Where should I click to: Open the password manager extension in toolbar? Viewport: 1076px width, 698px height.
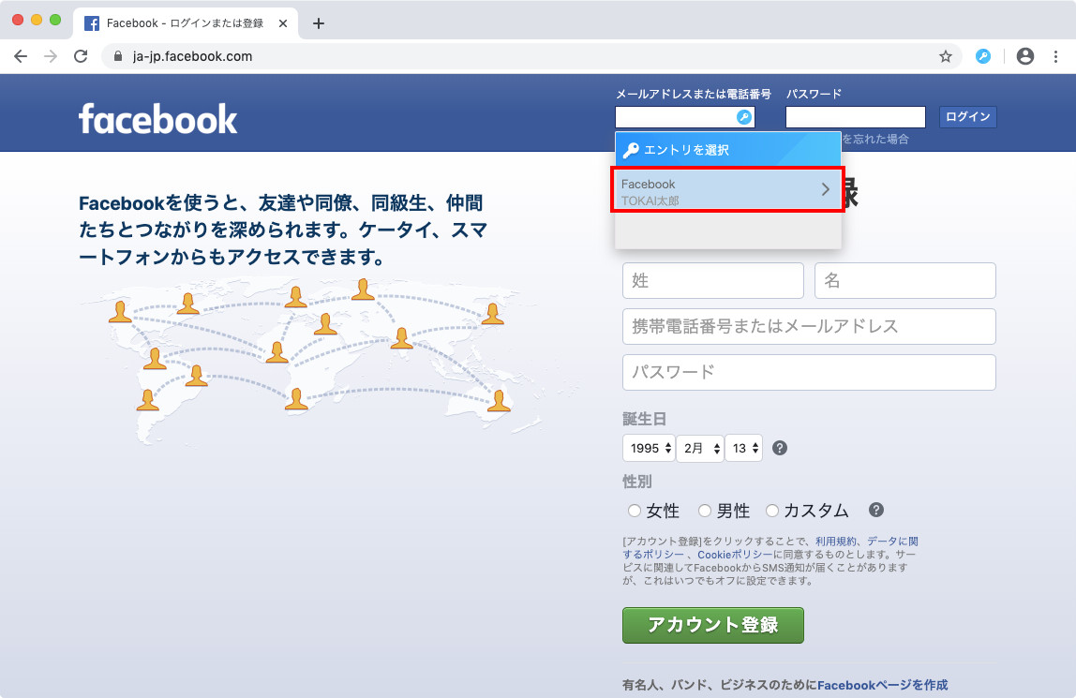pos(982,56)
